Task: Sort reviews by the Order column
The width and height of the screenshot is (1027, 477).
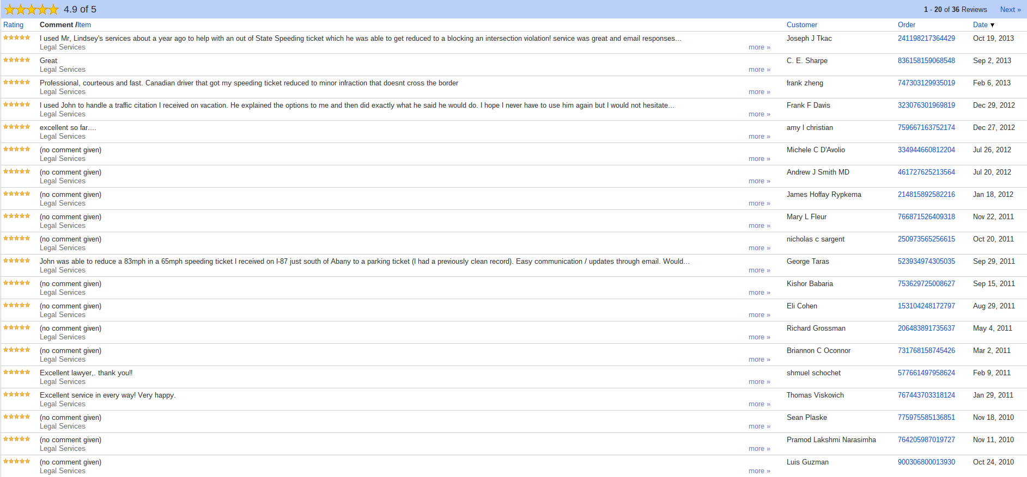Action: (x=906, y=25)
